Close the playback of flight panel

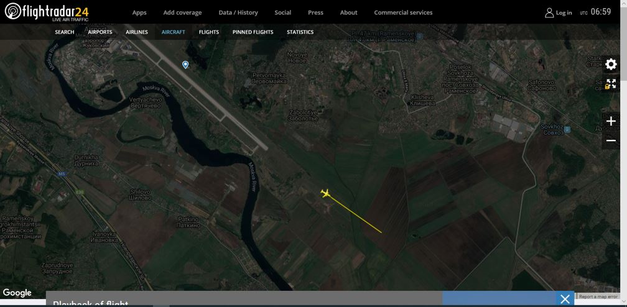(x=565, y=299)
